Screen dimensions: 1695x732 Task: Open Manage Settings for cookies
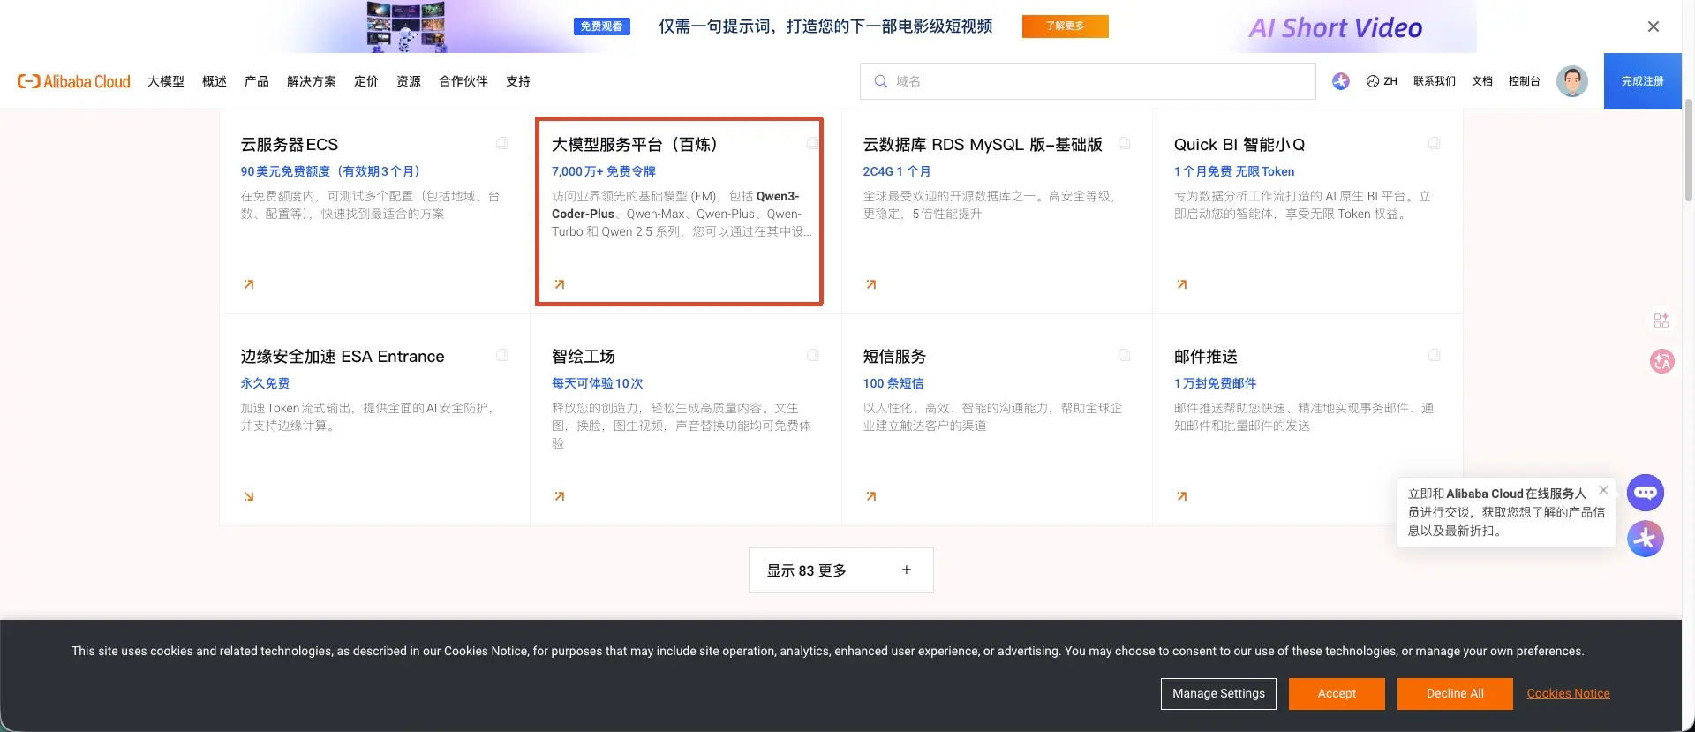(x=1218, y=694)
